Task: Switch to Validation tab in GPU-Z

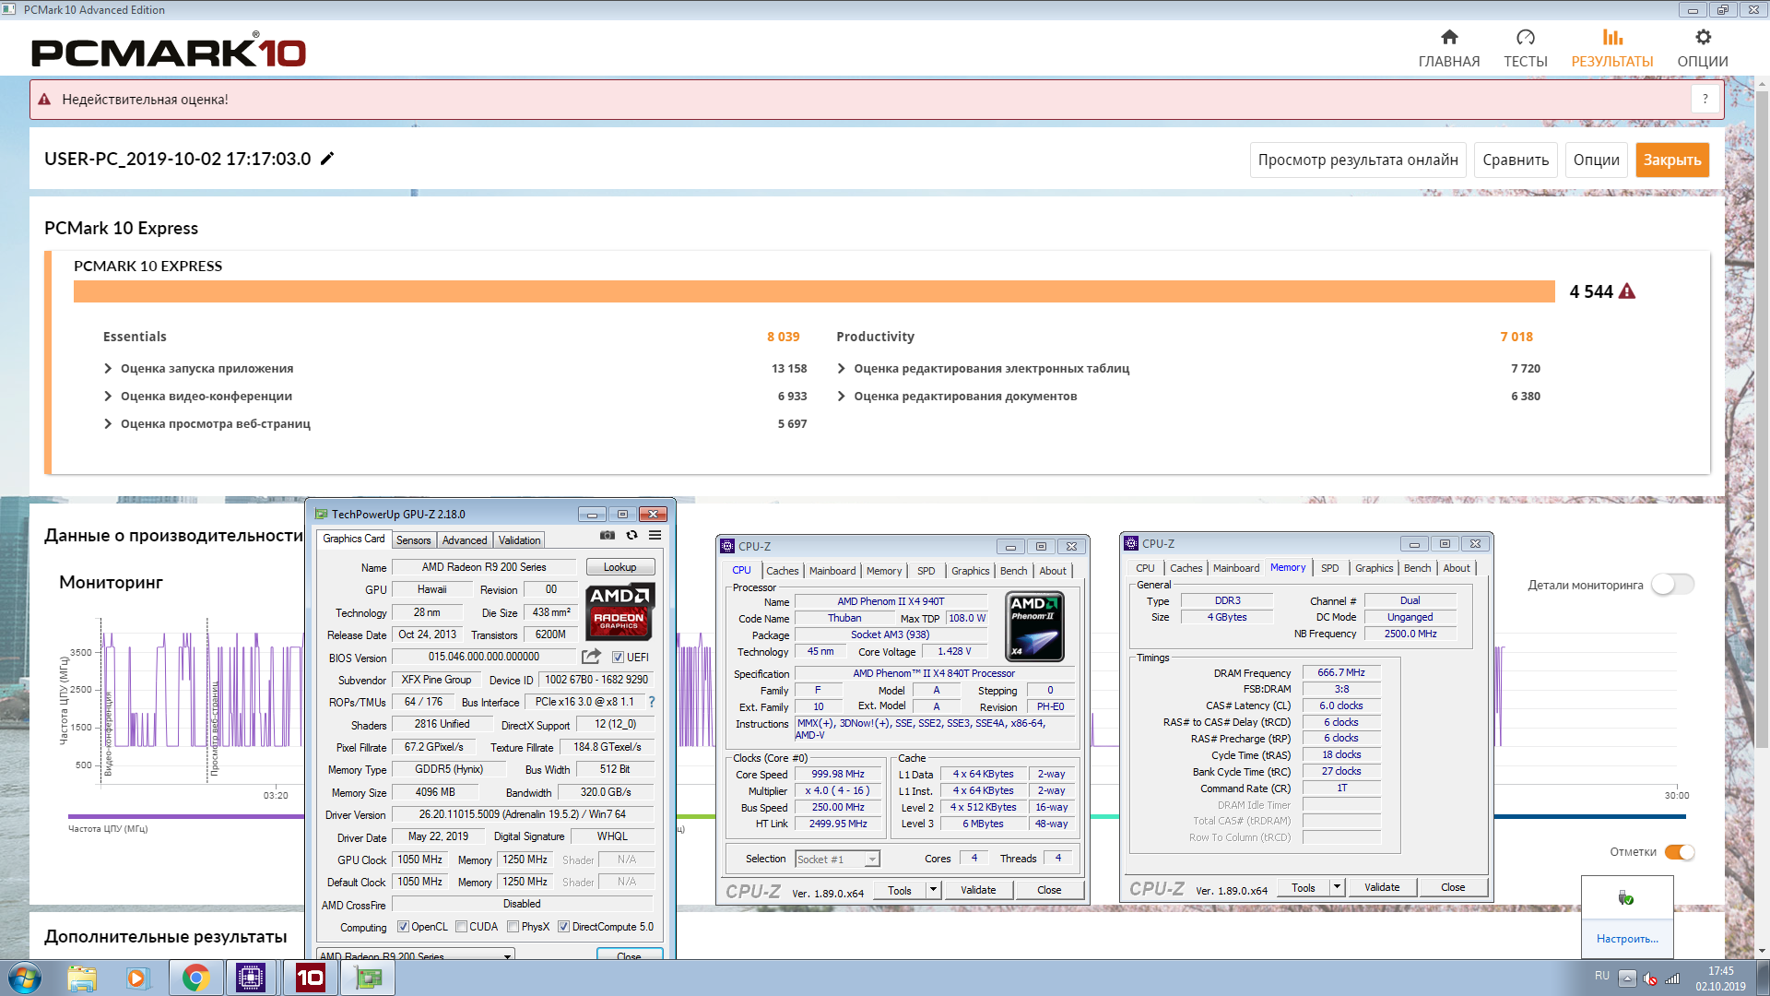Action: [x=520, y=540]
